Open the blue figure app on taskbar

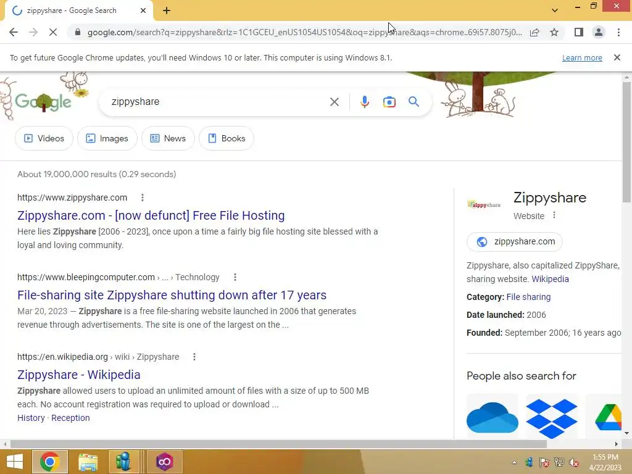(123, 462)
